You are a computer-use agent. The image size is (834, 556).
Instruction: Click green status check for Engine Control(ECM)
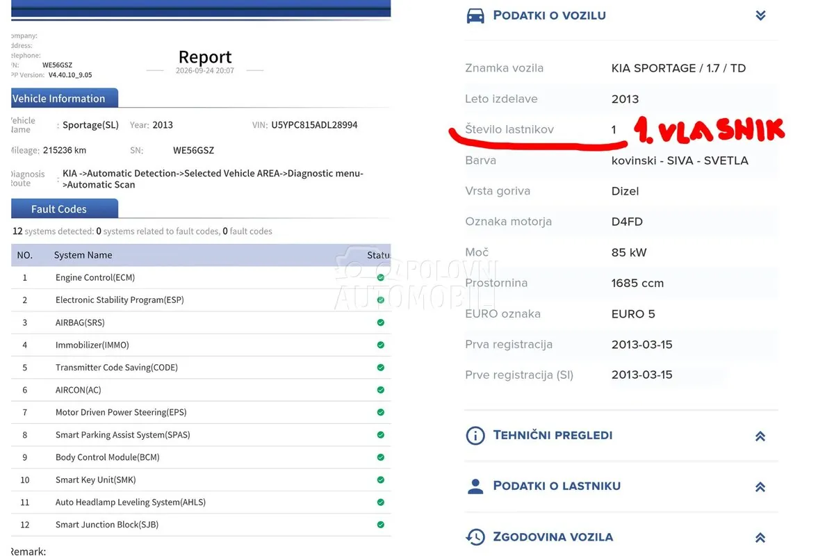tap(381, 277)
